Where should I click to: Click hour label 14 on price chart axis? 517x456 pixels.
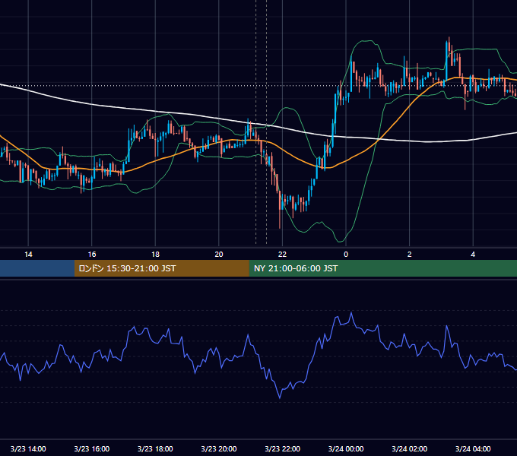(x=28, y=255)
